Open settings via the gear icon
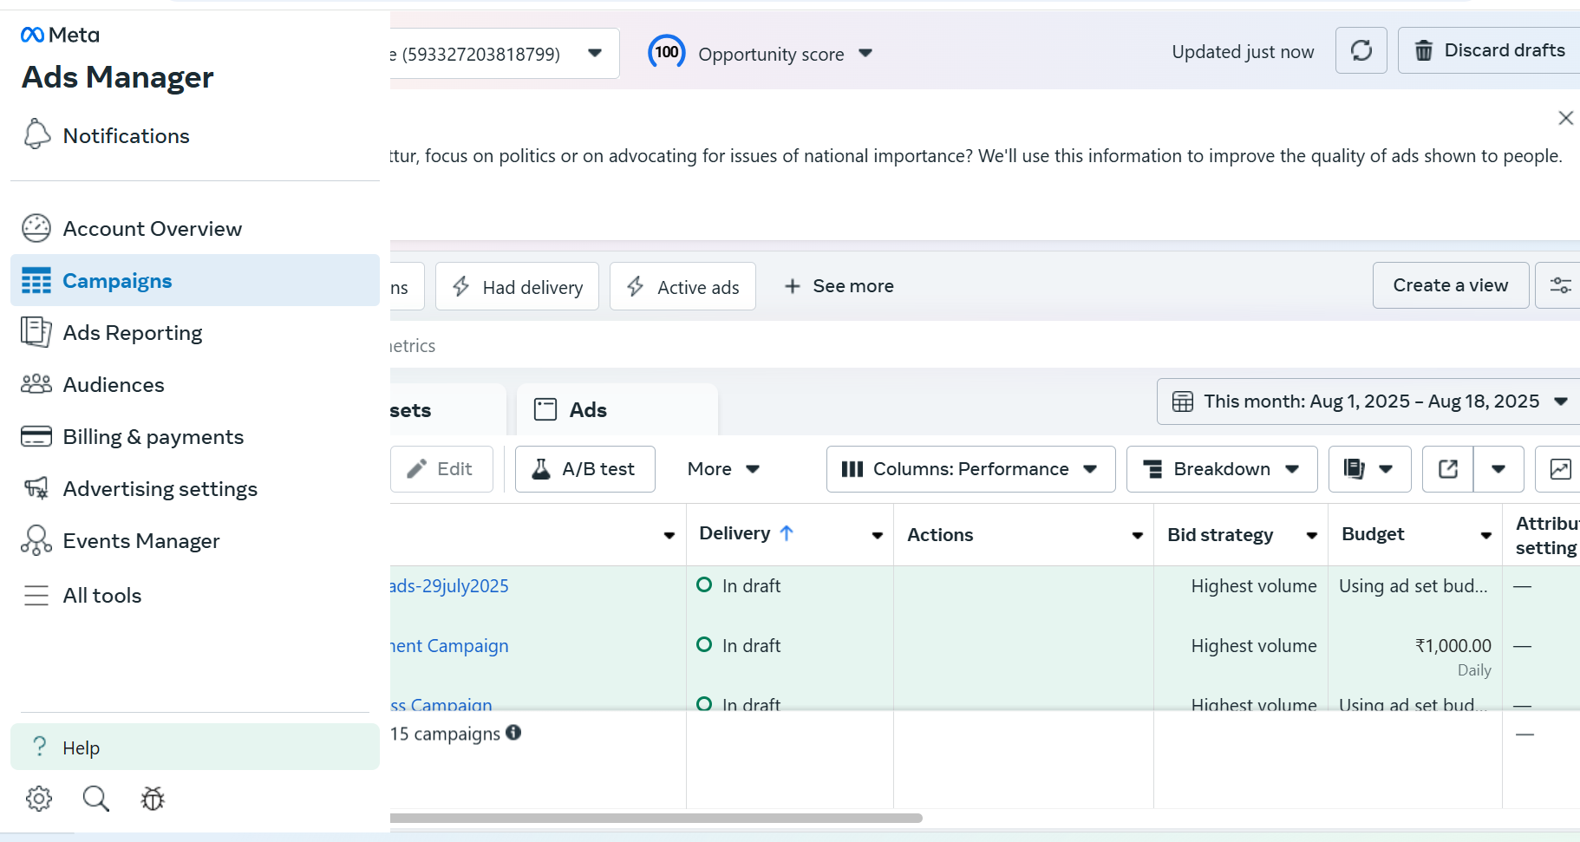This screenshot has height=842, width=1580. click(38, 799)
